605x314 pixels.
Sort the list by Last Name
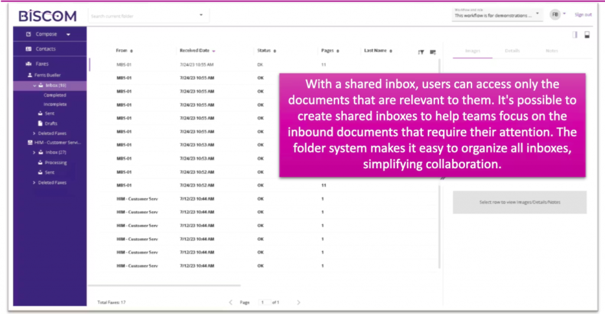coord(378,51)
